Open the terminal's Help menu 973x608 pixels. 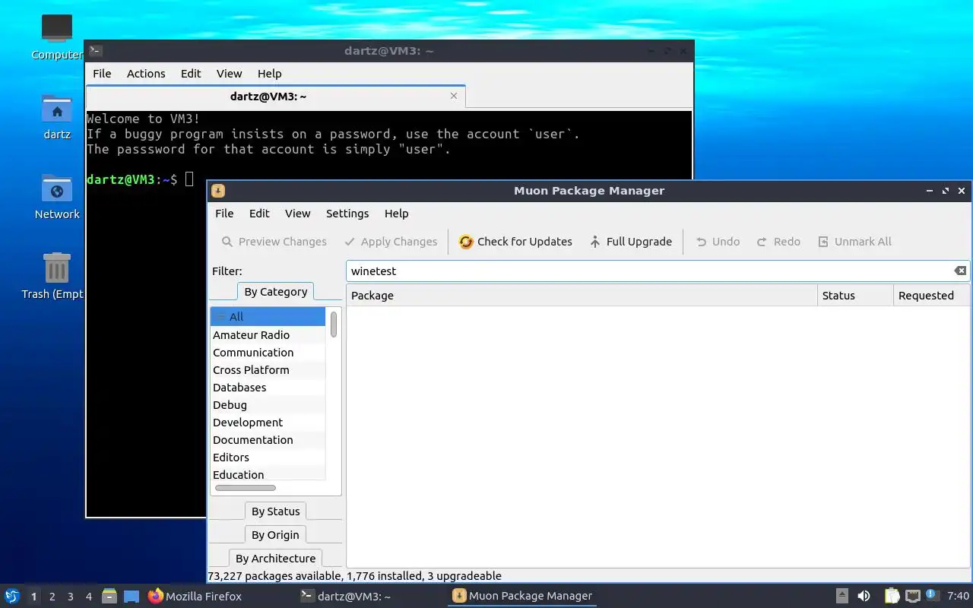pyautogui.click(x=269, y=74)
